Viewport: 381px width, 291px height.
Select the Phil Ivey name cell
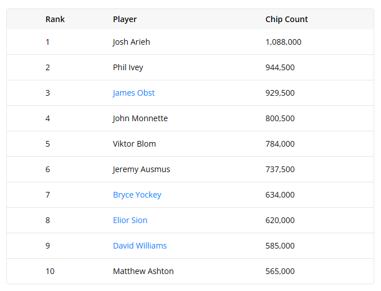pyautogui.click(x=128, y=67)
